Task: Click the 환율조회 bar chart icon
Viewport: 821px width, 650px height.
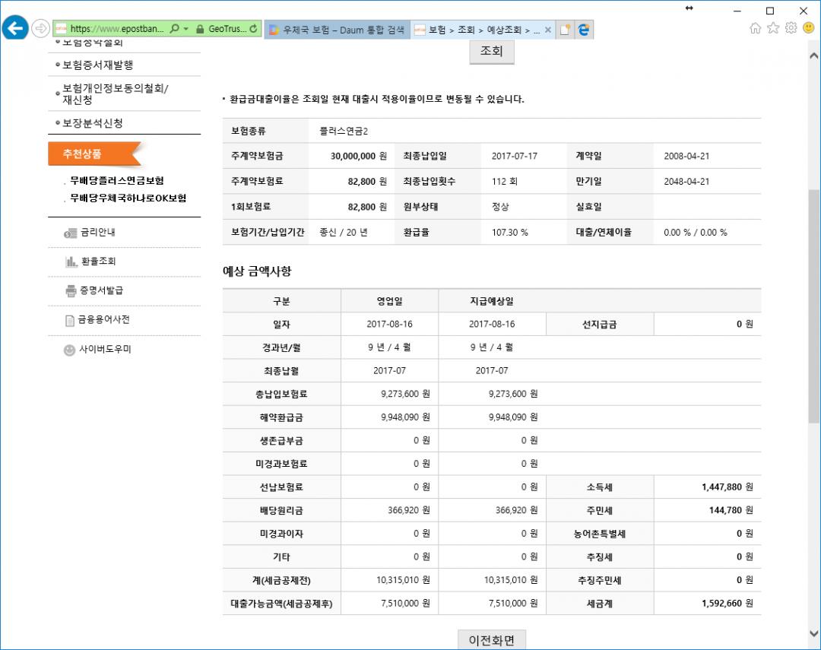Action: pos(71,262)
